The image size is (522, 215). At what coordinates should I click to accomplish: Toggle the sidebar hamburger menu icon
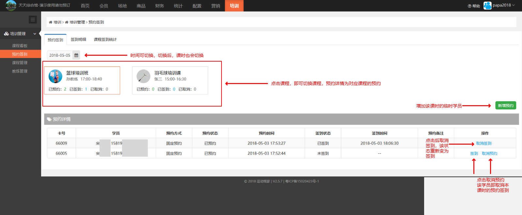(x=33, y=20)
